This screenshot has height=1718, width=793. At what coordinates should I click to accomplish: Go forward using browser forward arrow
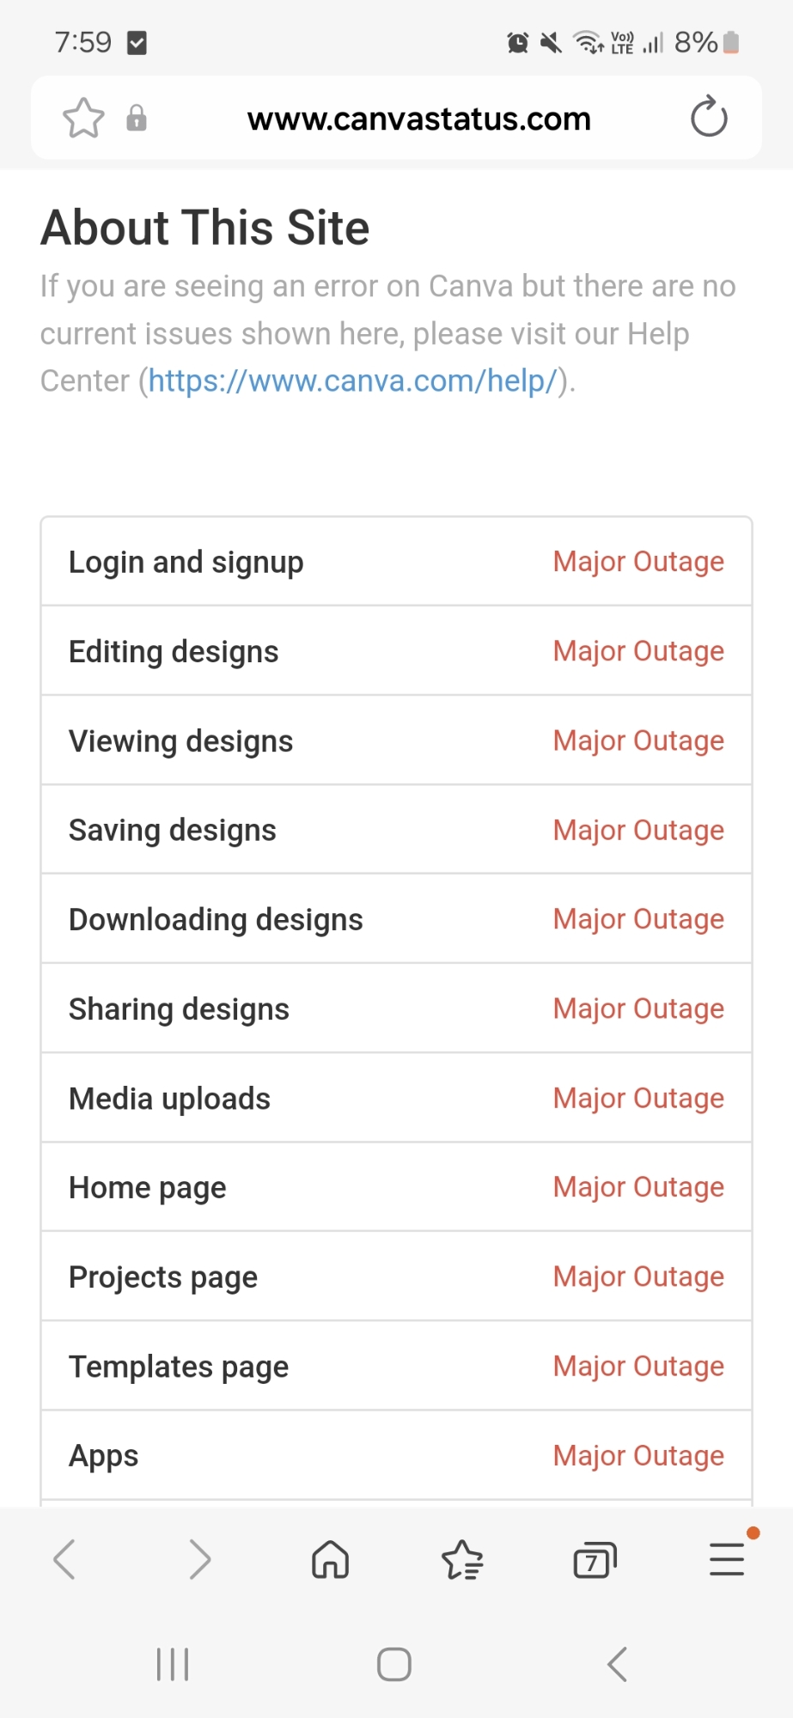point(199,1559)
